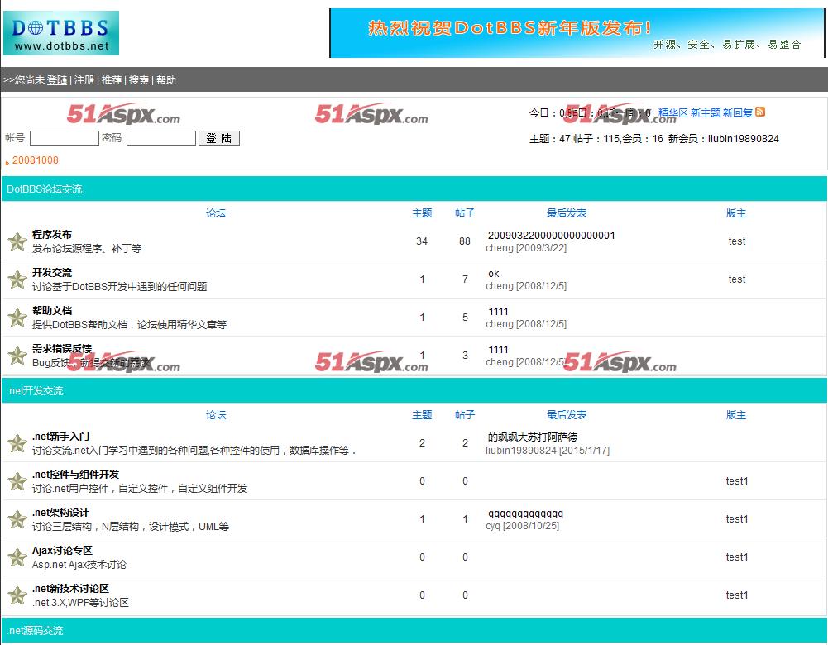
Task: Click moderator test1 in .net架构设计 row
Action: pyautogui.click(x=737, y=518)
